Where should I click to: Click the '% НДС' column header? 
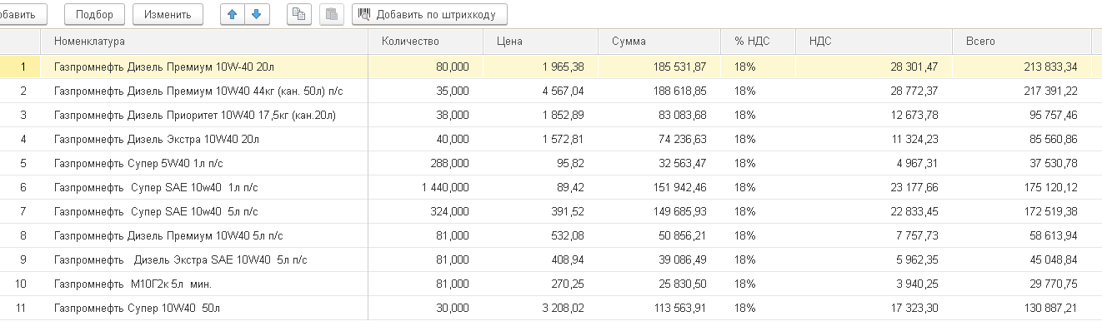753,41
